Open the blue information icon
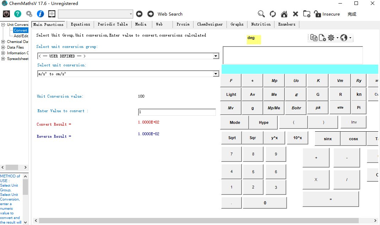 [40, 14]
